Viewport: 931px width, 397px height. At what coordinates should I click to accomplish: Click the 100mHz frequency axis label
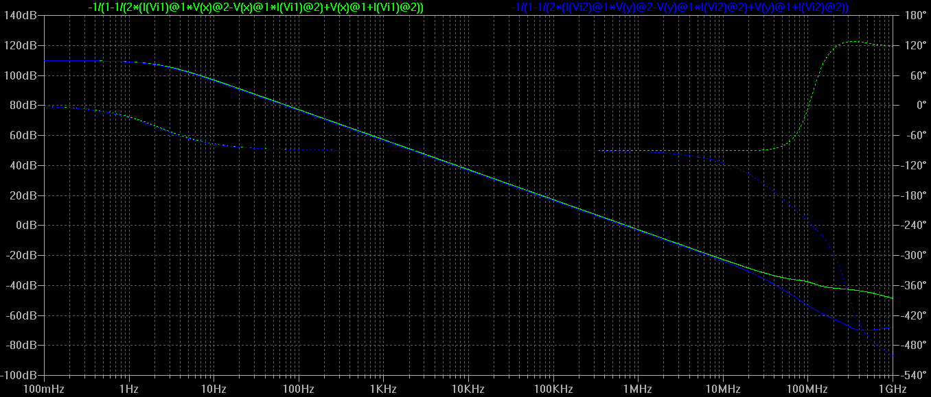point(44,389)
